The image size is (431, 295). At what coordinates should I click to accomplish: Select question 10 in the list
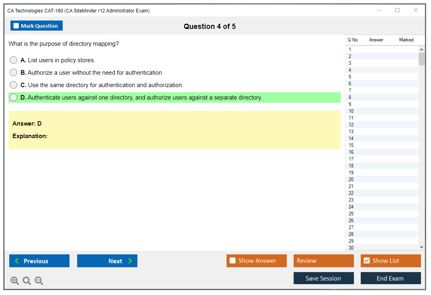(x=351, y=111)
